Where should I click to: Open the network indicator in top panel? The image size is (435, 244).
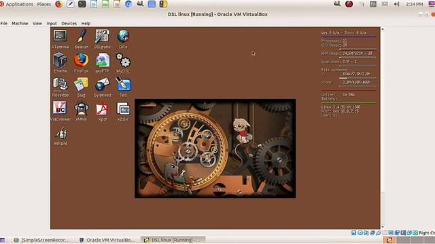pos(362,4)
